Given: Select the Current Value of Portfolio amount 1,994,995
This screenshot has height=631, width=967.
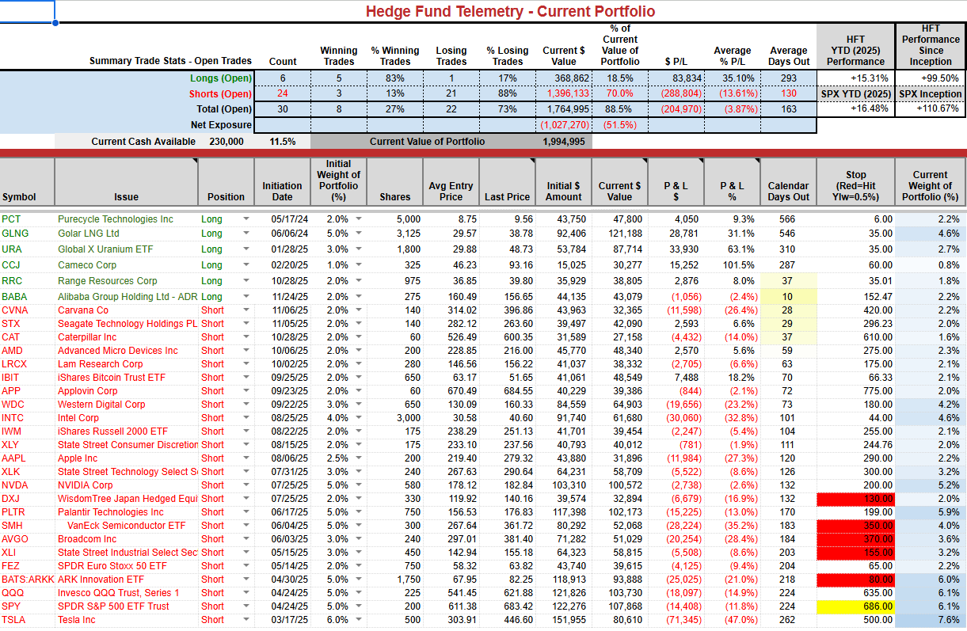Looking at the screenshot, I should point(563,142).
